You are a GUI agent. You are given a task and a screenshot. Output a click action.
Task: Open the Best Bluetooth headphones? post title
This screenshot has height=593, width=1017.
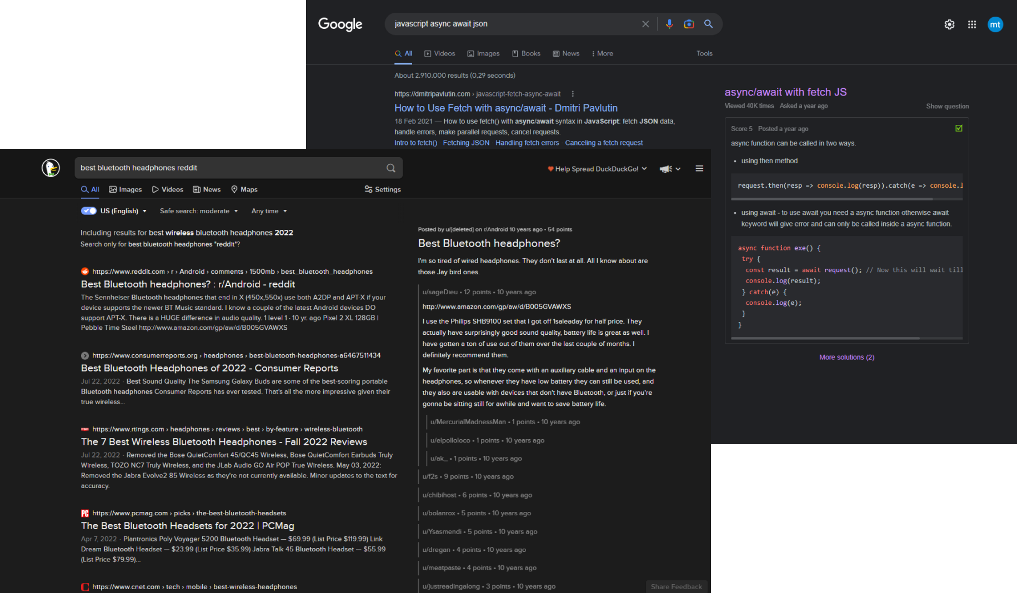click(489, 243)
